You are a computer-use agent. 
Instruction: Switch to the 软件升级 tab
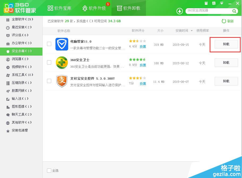tap(94, 8)
